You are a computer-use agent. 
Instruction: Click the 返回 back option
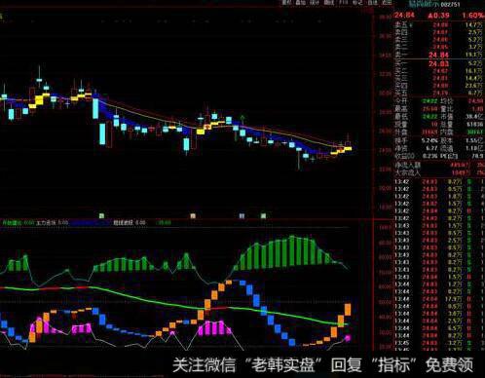pyautogui.click(x=387, y=3)
